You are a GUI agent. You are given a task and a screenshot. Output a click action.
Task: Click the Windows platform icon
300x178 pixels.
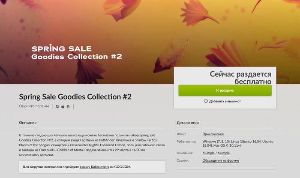point(57,106)
